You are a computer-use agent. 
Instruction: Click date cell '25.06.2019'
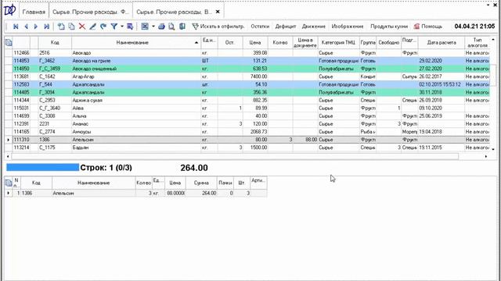(x=442, y=116)
